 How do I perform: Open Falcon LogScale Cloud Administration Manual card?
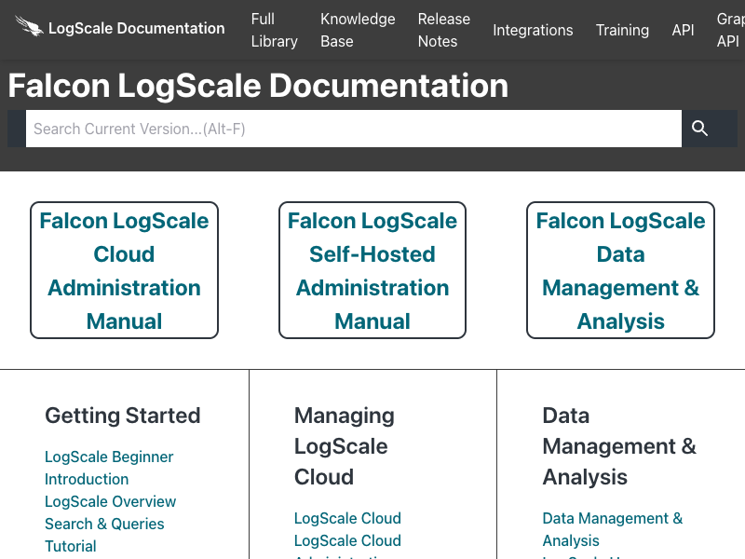coord(124,270)
